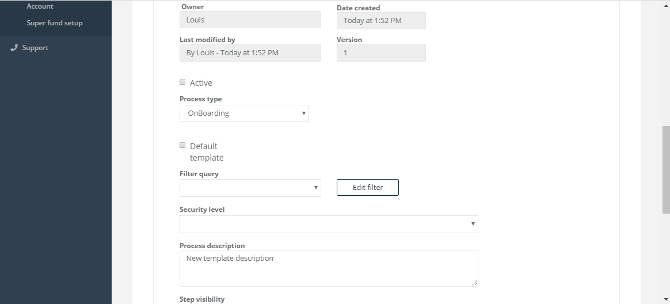Enable the Active checkbox
Image resolution: width=670 pixels, height=304 pixels.
[182, 82]
